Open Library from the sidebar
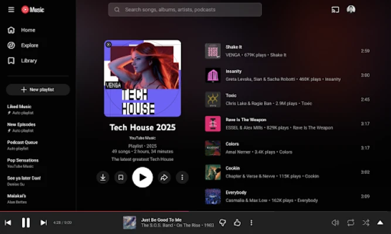This screenshot has height=234, width=391. 29,60
